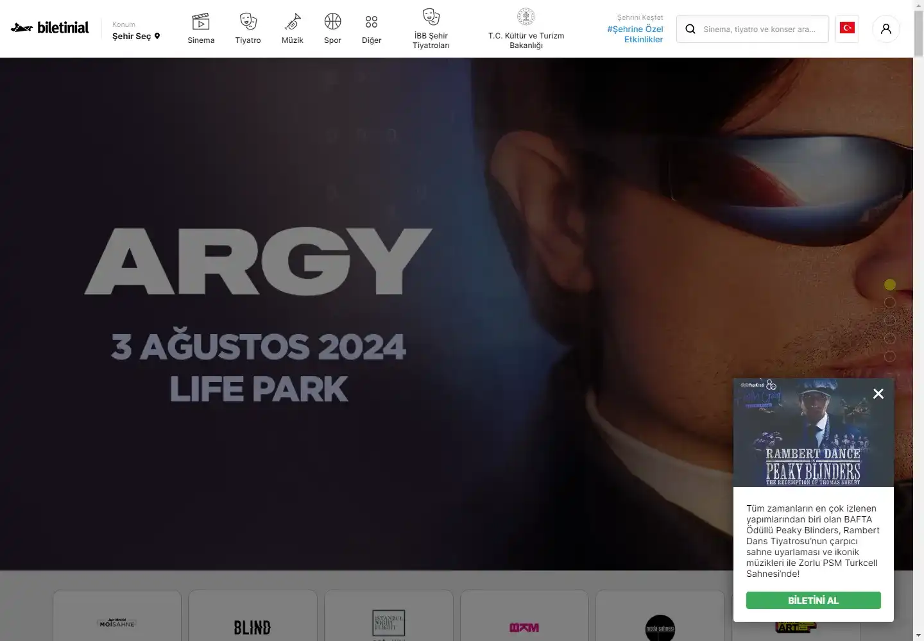Select the second hero slider dot
The image size is (924, 641).
(890, 303)
